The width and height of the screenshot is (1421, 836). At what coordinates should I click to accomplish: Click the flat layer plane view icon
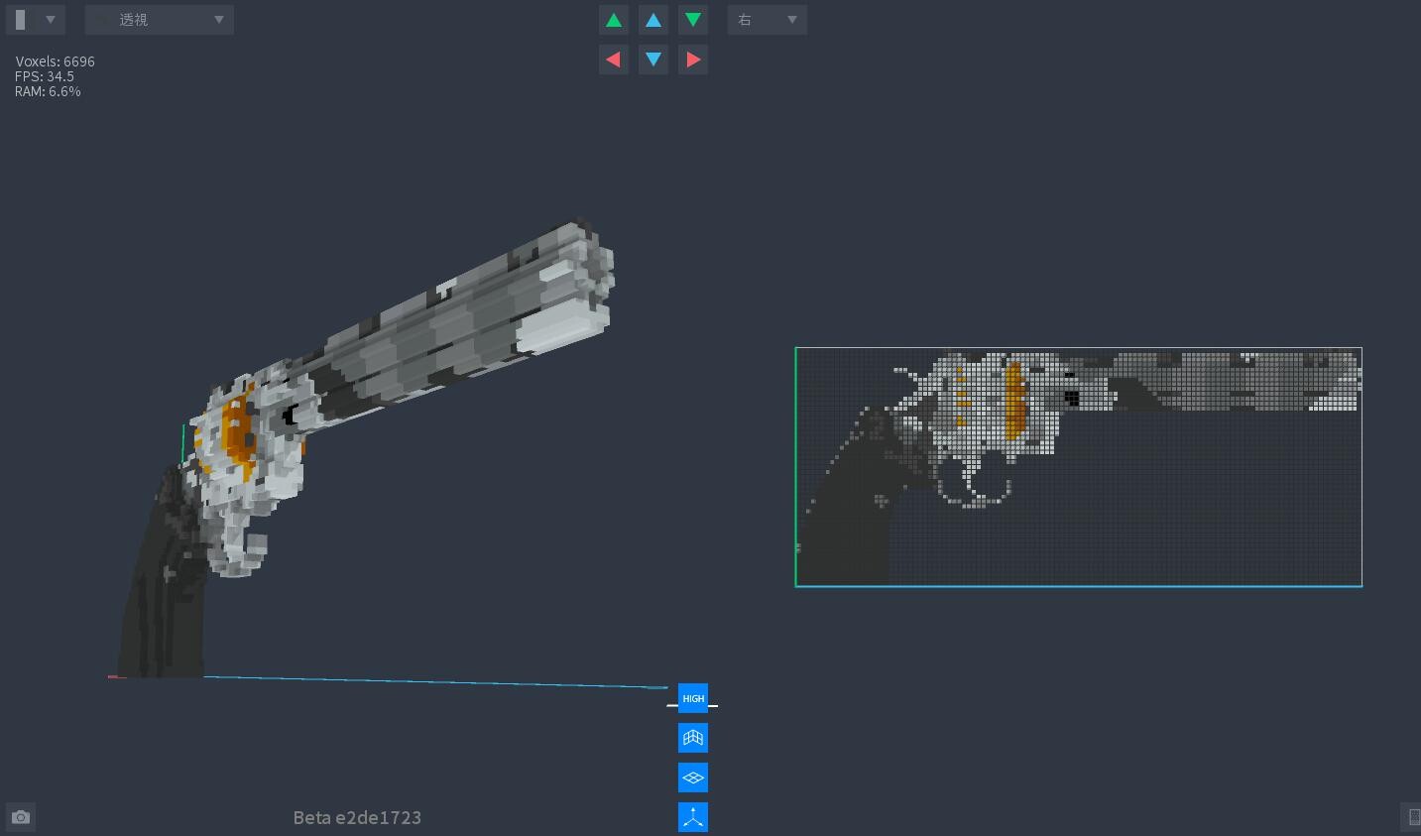(692, 777)
